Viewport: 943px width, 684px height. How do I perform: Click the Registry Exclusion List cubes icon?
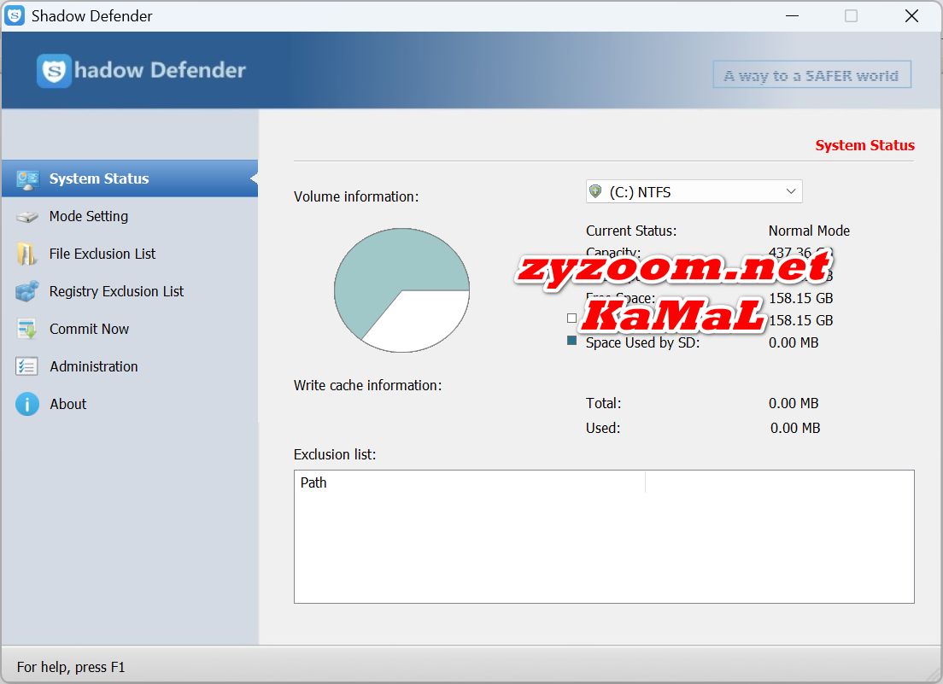(x=27, y=291)
